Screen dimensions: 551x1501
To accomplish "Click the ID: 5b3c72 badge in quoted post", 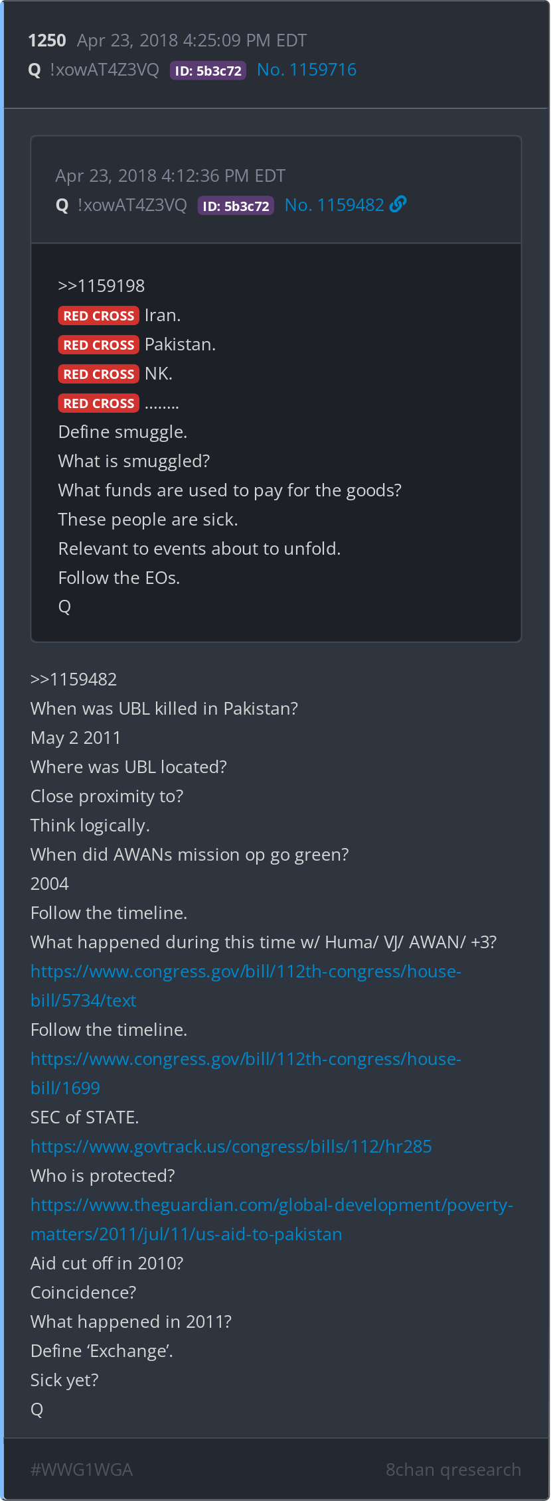I will pos(236,206).
